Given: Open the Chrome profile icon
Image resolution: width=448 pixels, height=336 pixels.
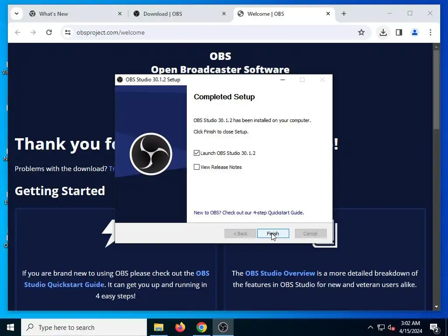Looking at the screenshot, I should [x=415, y=32].
